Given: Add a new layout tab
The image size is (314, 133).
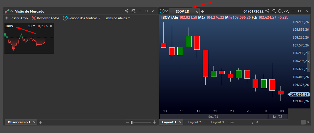Looking at the screenshot, I should (x=232, y=122).
